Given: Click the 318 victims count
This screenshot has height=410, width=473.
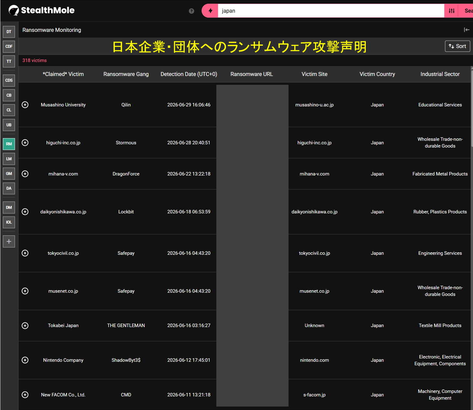Looking at the screenshot, I should pyautogui.click(x=34, y=60).
